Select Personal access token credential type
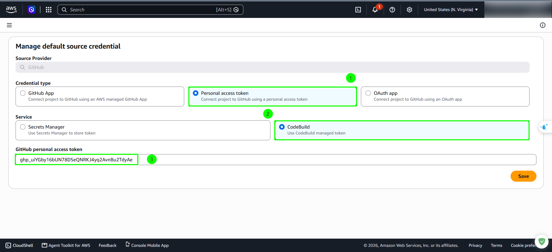552x252 pixels. [x=273, y=97]
